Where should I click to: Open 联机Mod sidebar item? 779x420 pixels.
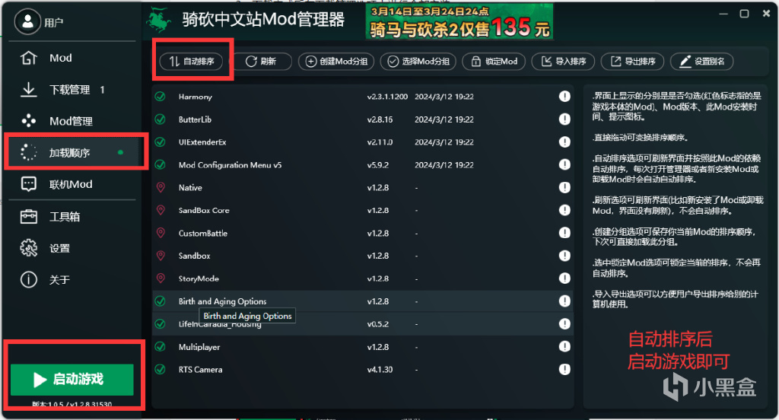72,184
